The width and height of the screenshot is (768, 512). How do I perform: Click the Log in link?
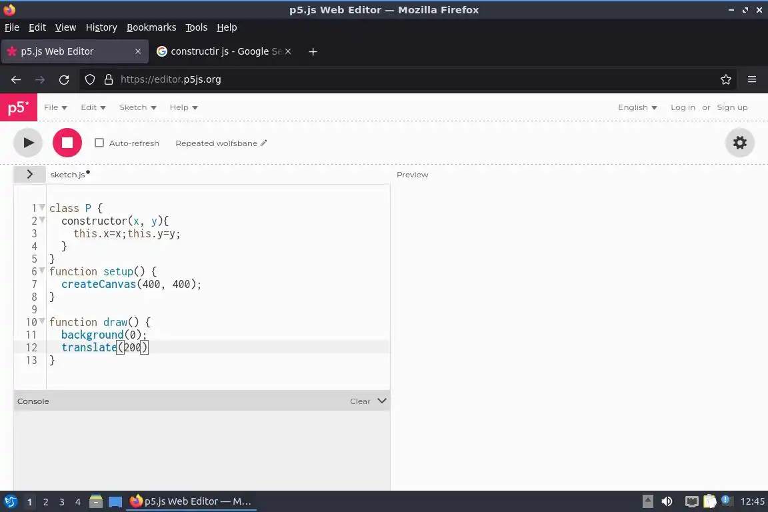click(x=683, y=107)
